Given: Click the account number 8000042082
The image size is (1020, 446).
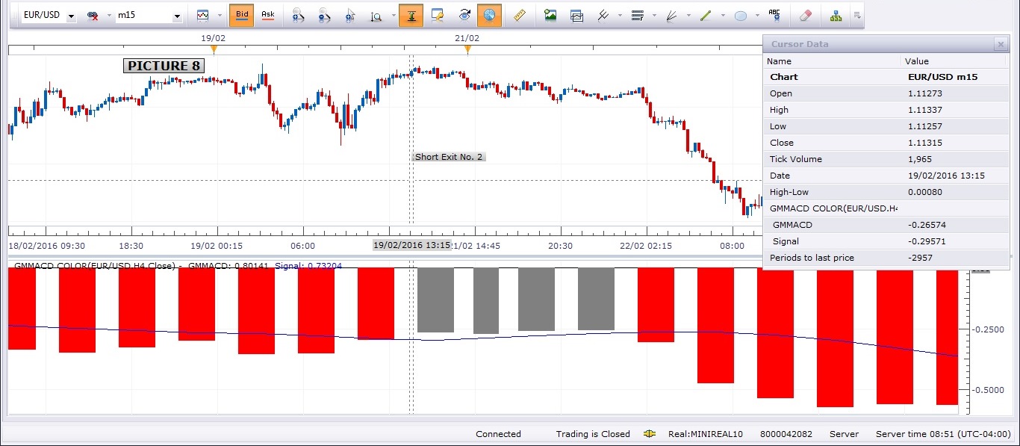Looking at the screenshot, I should (786, 434).
